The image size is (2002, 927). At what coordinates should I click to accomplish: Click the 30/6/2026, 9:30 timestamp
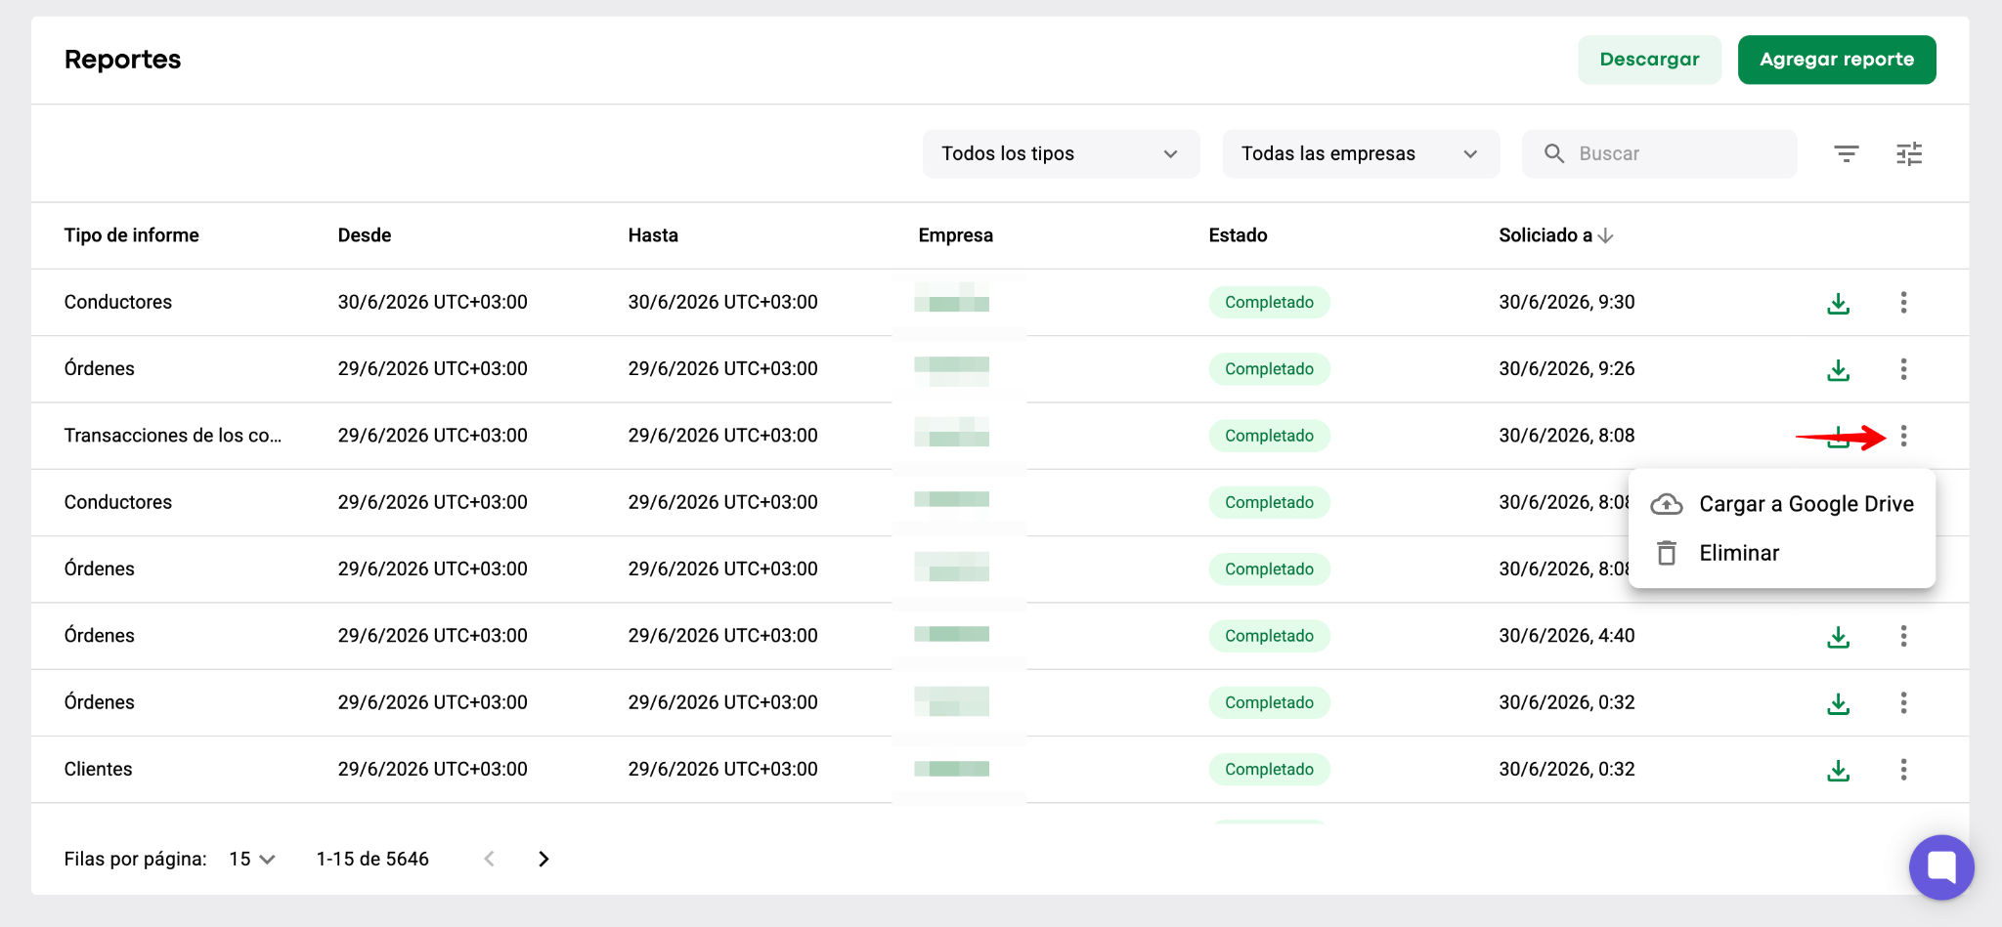1567,303
